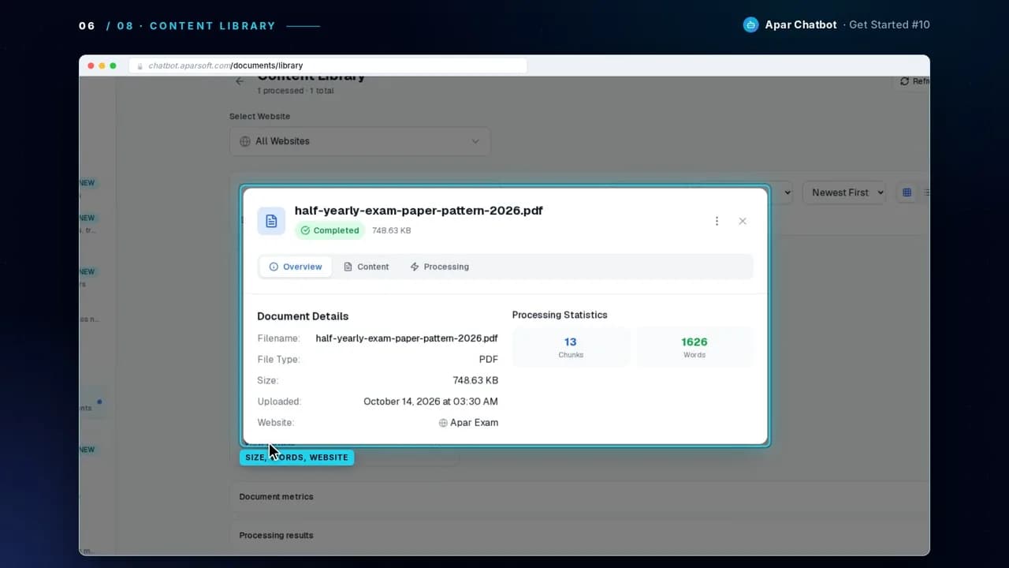This screenshot has height=568, width=1009.
Task: Open the Newest First sort dropdown
Action: (x=844, y=192)
